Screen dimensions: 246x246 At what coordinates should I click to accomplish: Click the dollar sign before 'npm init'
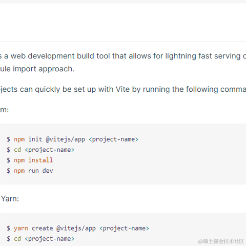click(x=8, y=139)
